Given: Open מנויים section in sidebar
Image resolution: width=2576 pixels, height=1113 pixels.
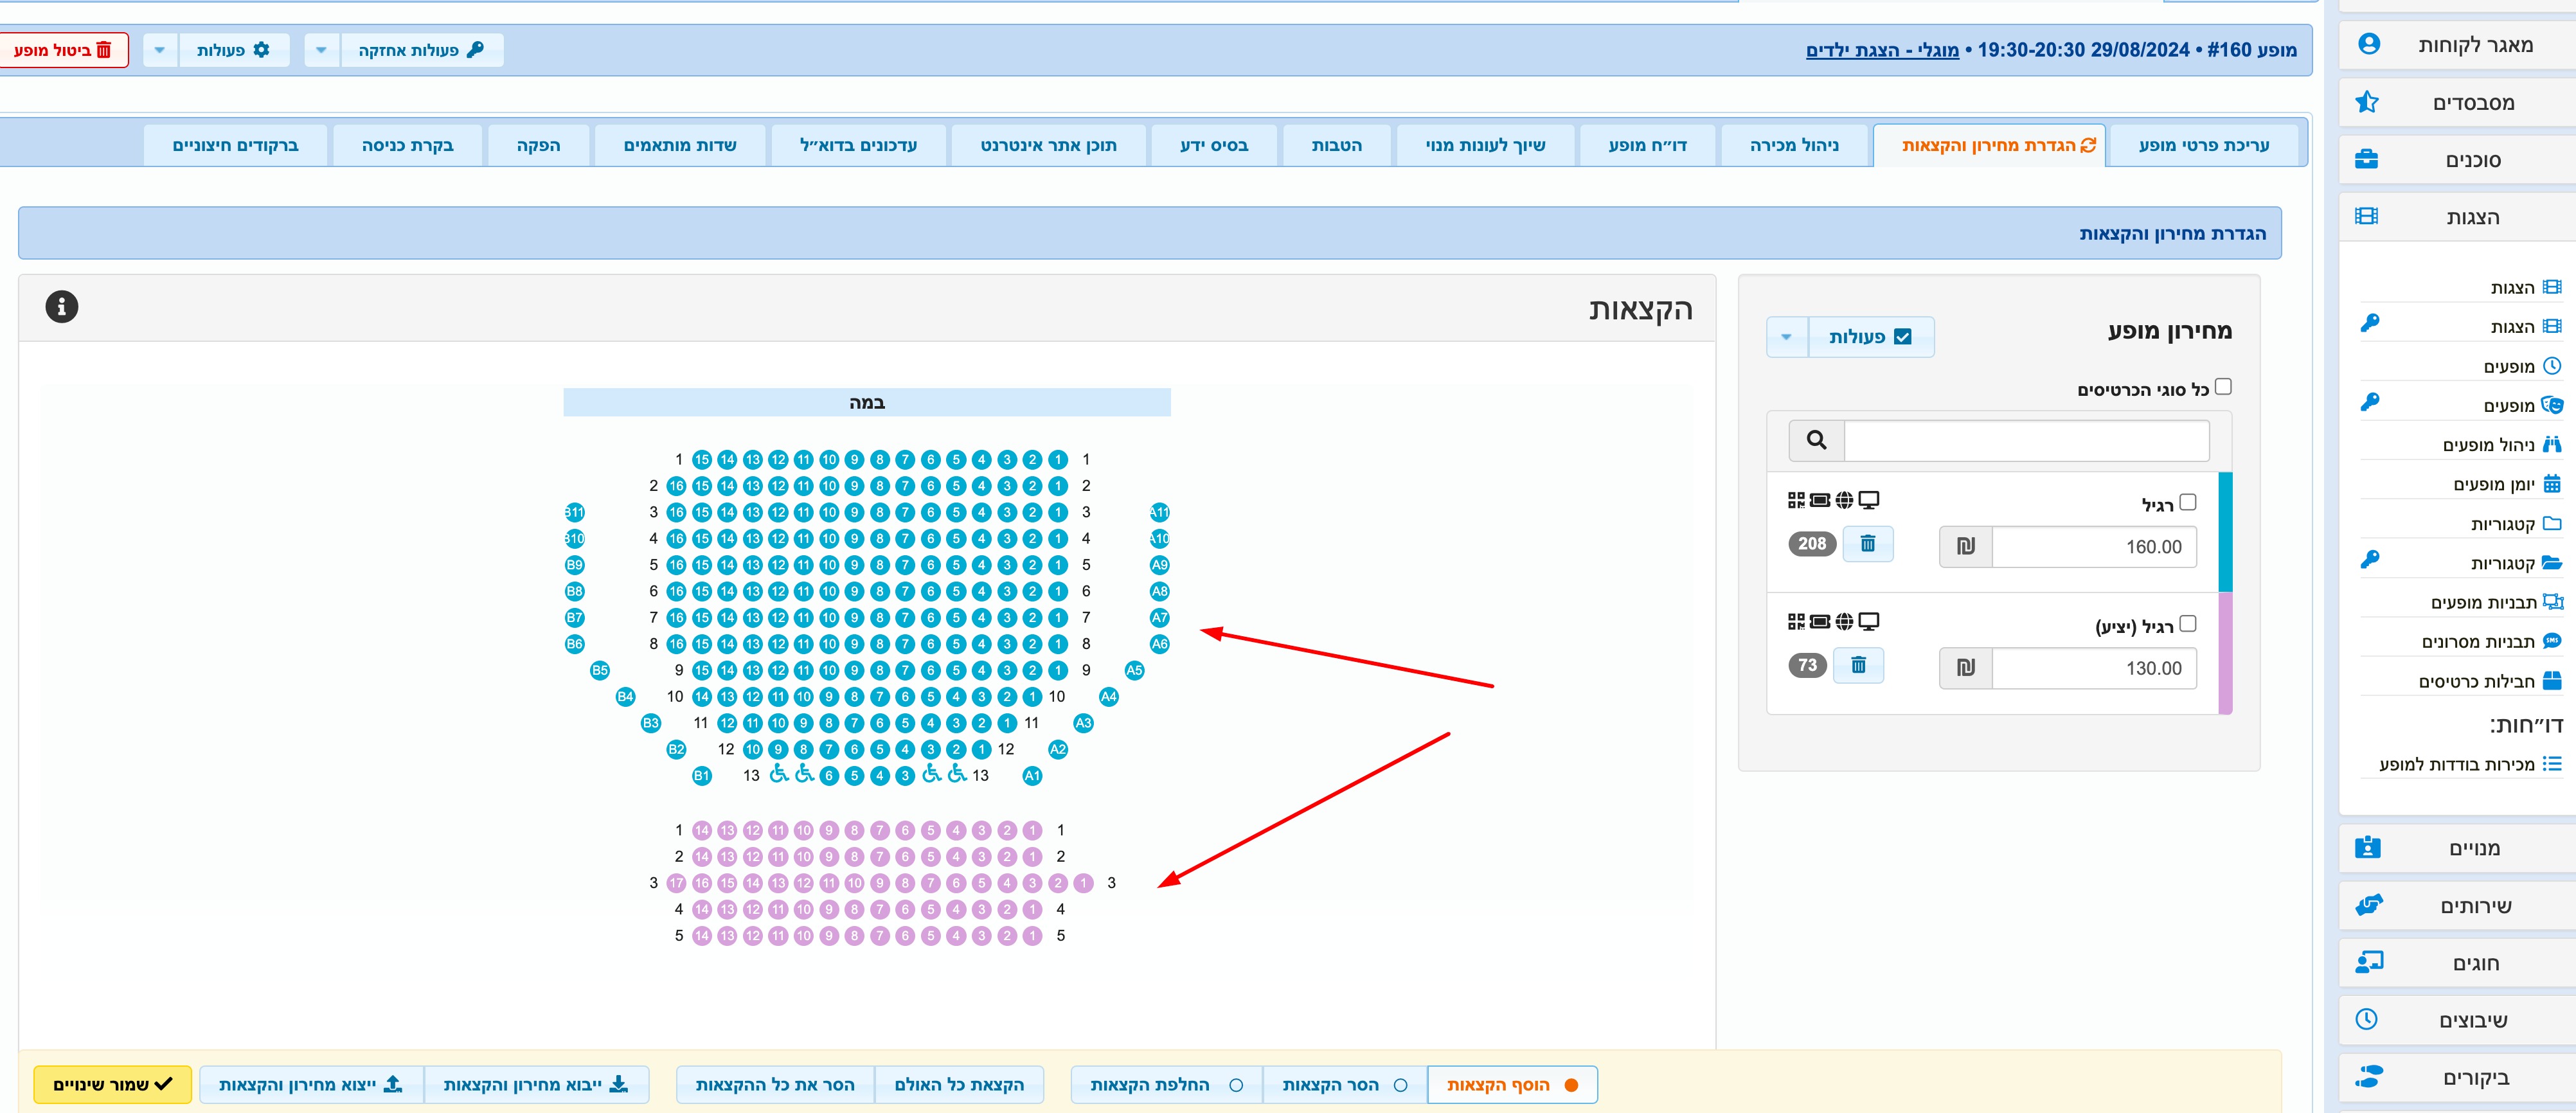Looking at the screenshot, I should click(2457, 848).
